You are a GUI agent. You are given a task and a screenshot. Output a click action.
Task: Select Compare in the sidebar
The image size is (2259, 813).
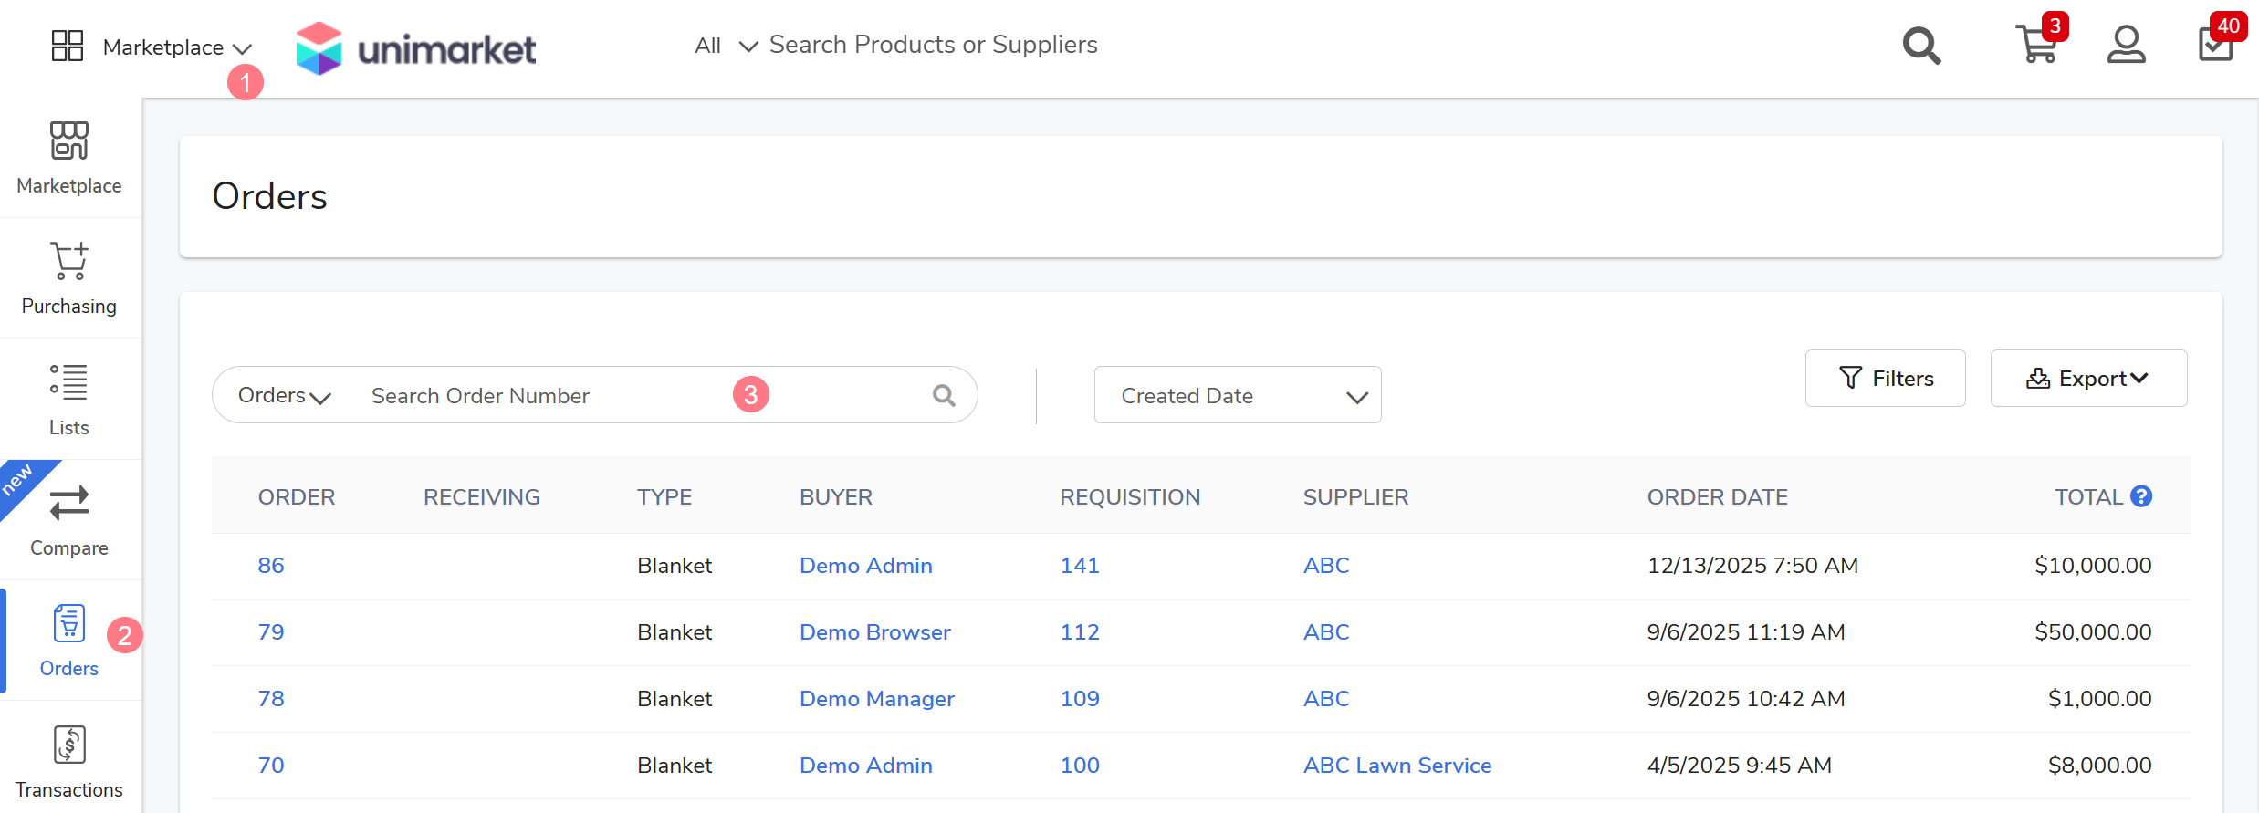click(69, 520)
